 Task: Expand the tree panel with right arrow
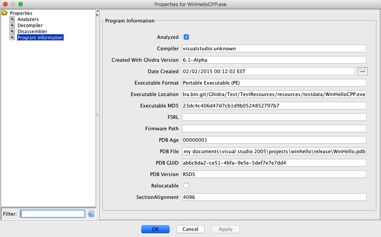pos(98,15)
